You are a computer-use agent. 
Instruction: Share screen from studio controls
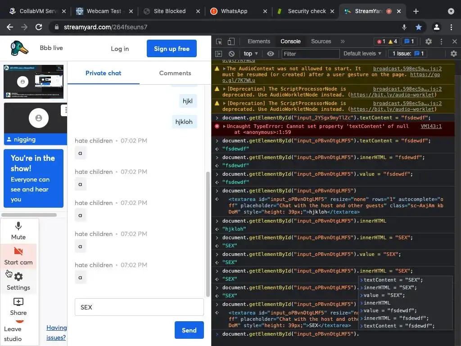(18, 306)
